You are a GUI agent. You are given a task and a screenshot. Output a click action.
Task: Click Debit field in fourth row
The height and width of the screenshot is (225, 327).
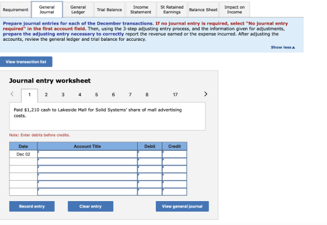(149, 177)
